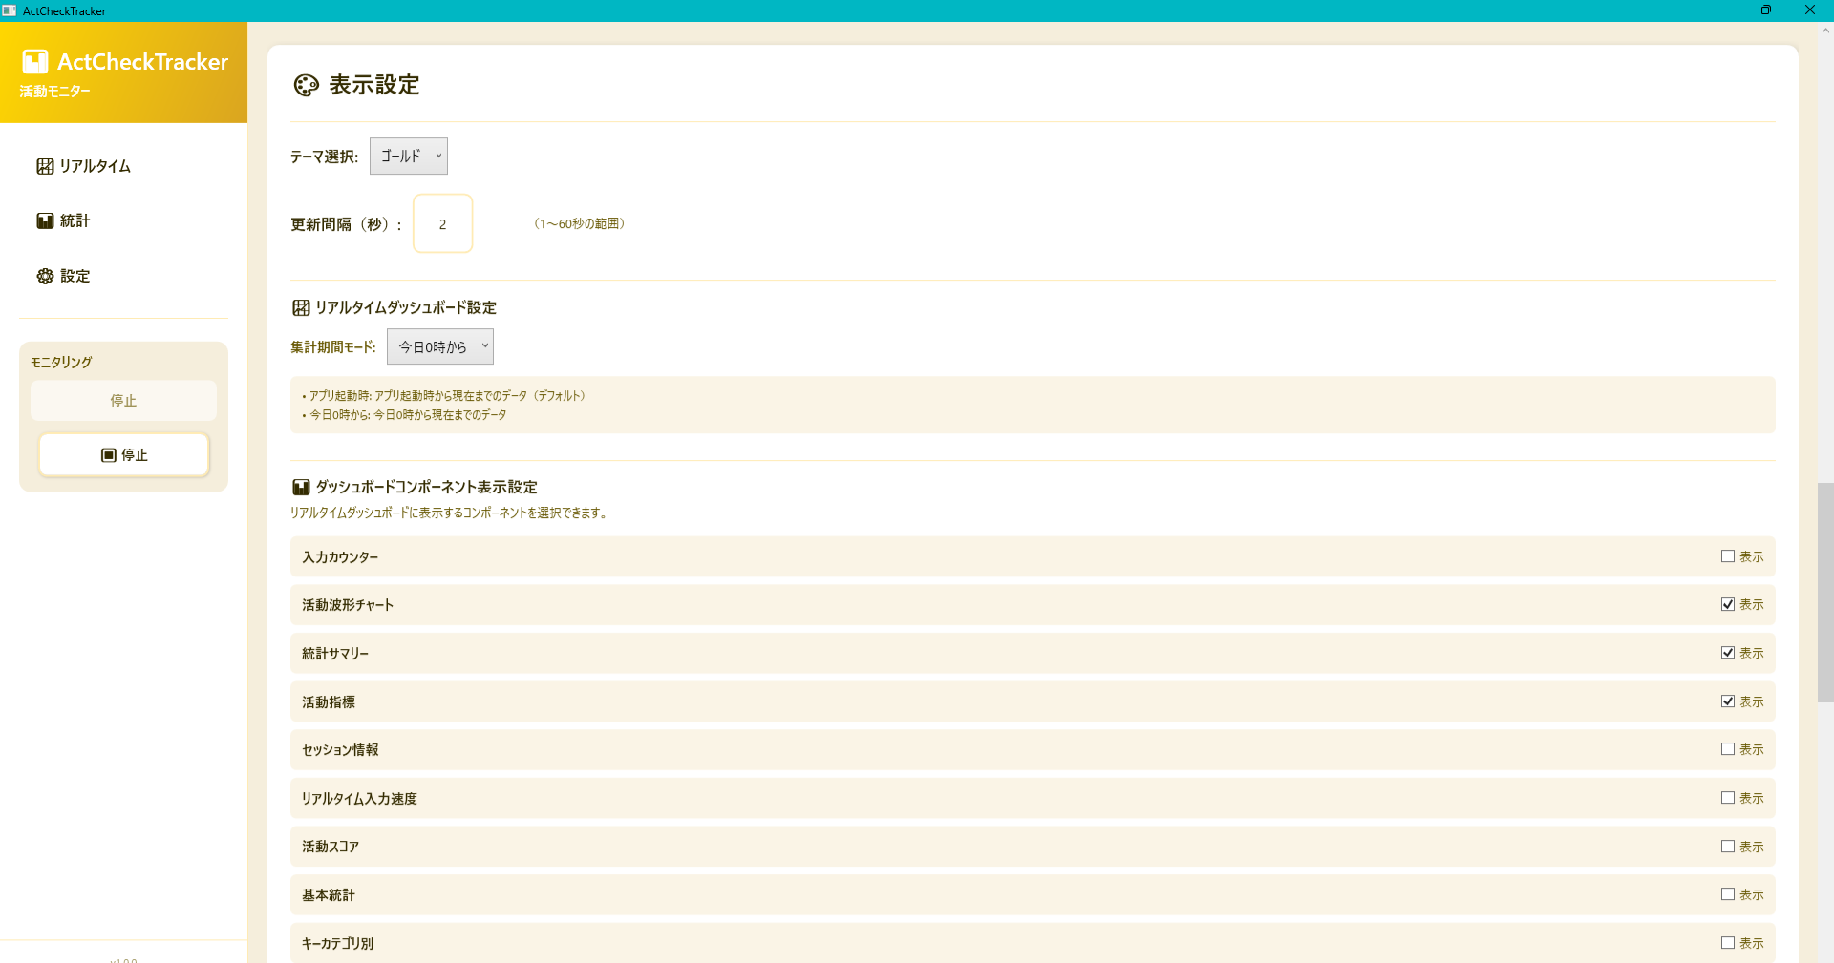This screenshot has width=1834, height=963.
Task: Select the リアルタイム icon in the sidebar
Action: coord(45,165)
